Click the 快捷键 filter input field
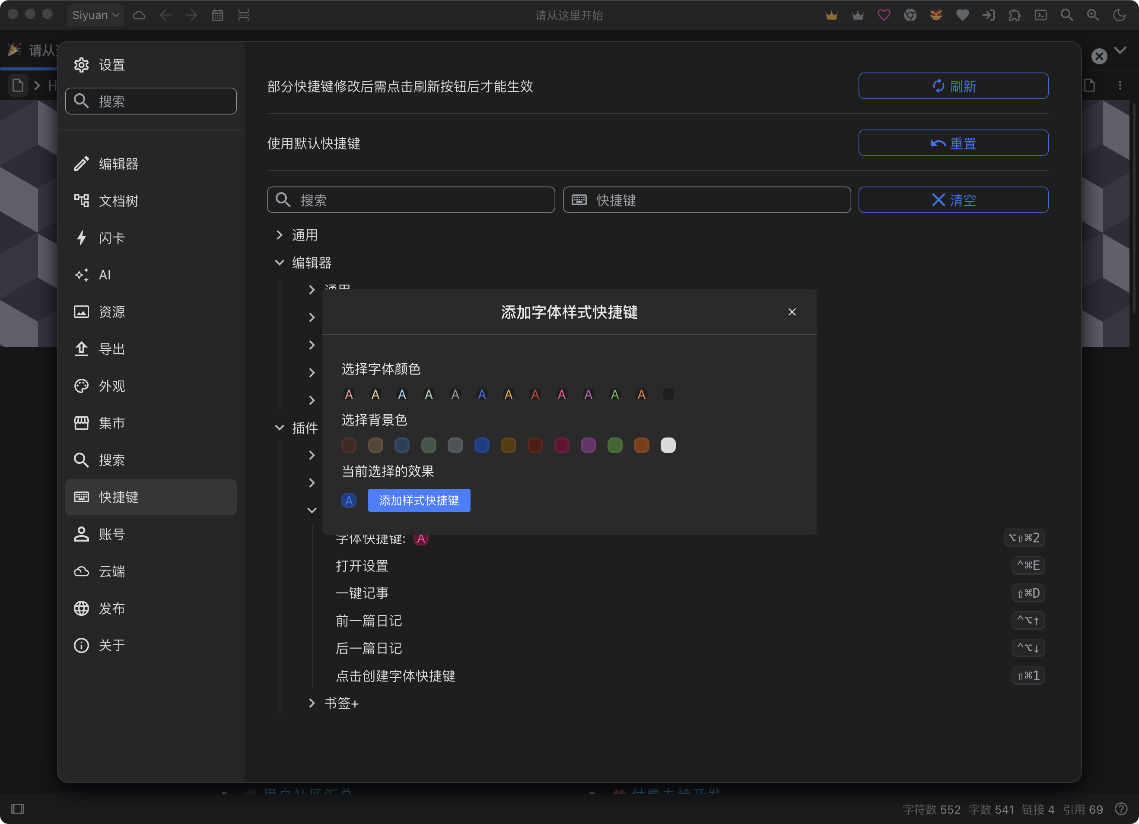 706,200
